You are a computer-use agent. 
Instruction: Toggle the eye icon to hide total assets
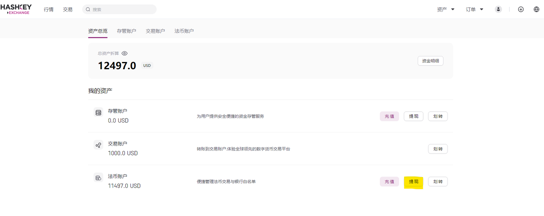pyautogui.click(x=125, y=53)
